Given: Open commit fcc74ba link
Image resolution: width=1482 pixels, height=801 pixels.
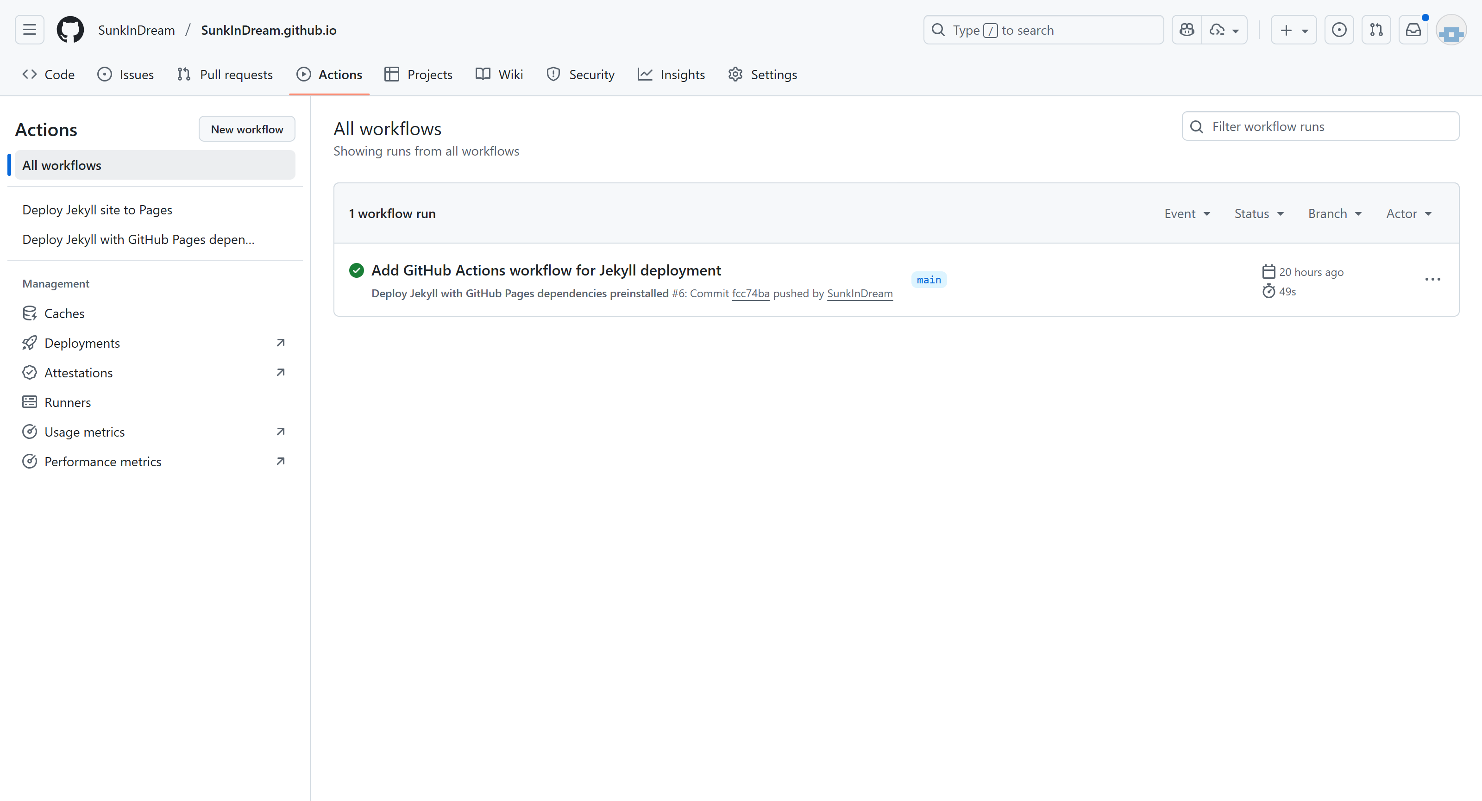Looking at the screenshot, I should click(750, 294).
